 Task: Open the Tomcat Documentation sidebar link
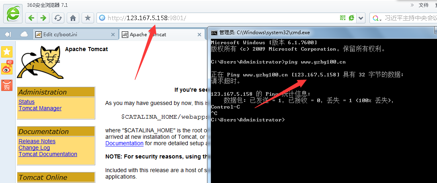tap(48, 154)
